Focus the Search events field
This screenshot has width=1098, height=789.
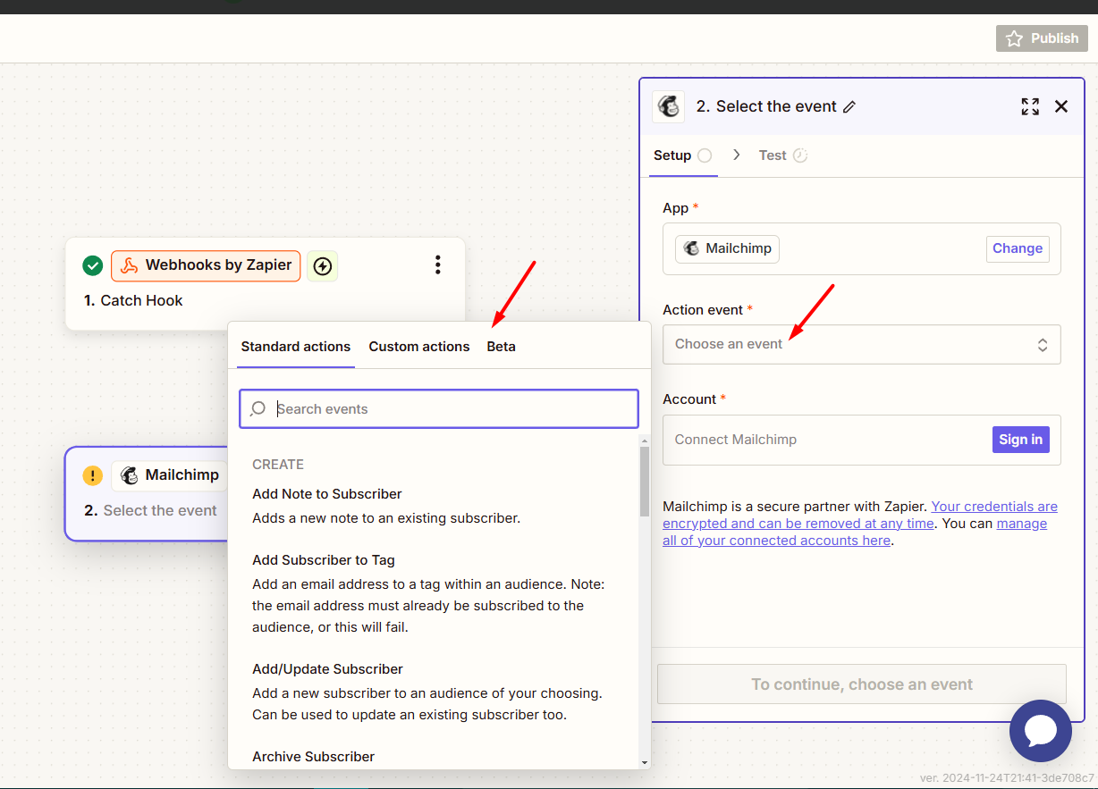439,409
